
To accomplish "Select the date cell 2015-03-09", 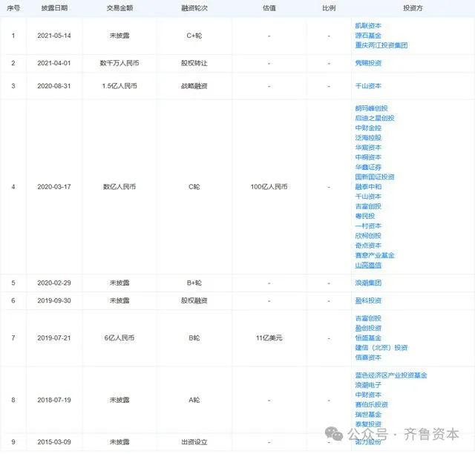I will coord(54,442).
